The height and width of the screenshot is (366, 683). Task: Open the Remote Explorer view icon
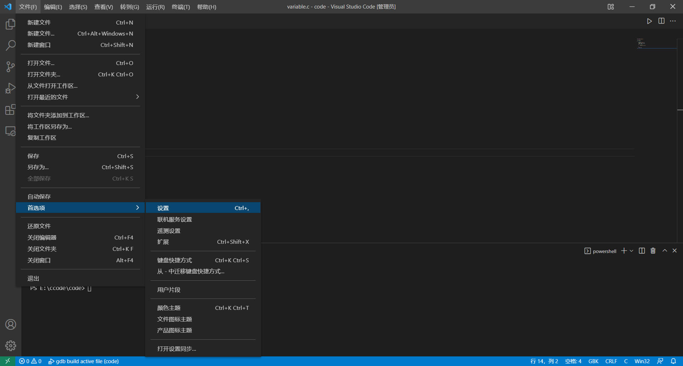point(10,131)
